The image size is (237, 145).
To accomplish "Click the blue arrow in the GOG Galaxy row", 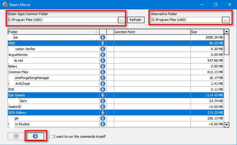I will [103, 112].
